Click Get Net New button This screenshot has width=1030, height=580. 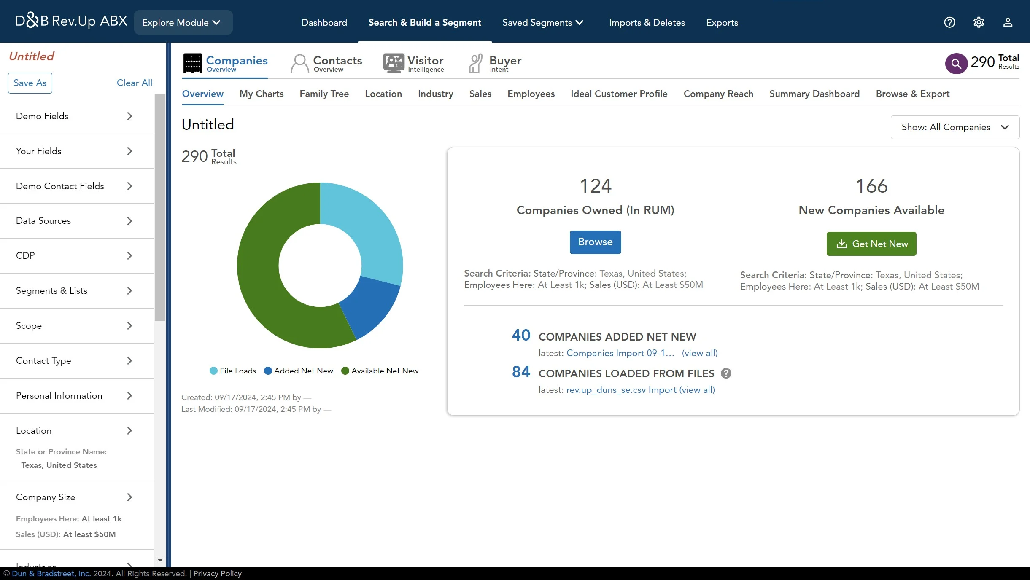(x=871, y=244)
